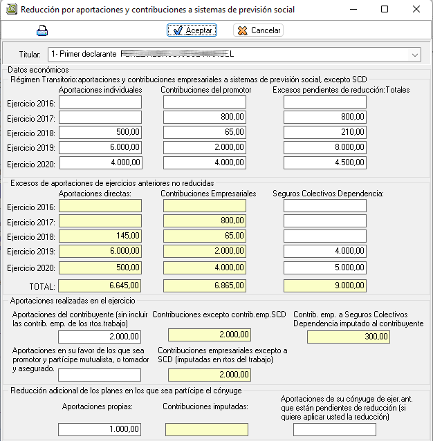Click TOTAL Aportaciones directas 6.645,00 field
The height and width of the screenshot is (441, 433).
tap(100, 285)
